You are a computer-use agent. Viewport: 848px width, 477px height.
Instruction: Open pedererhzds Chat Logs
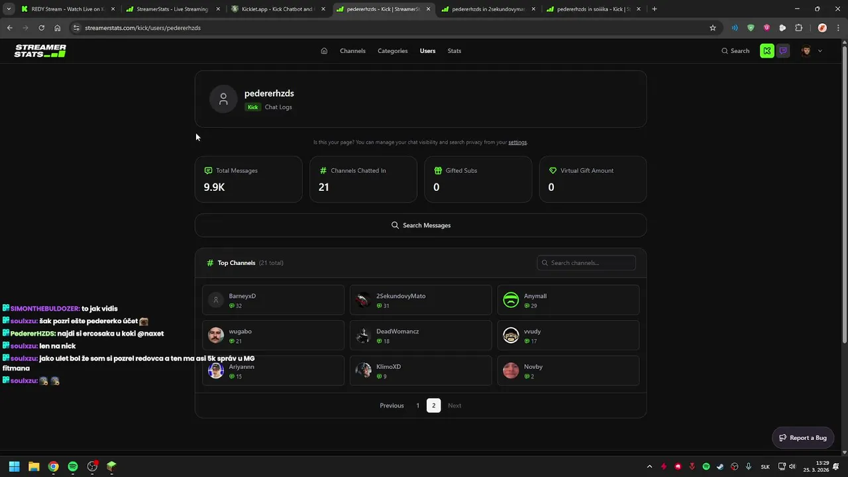click(278, 107)
